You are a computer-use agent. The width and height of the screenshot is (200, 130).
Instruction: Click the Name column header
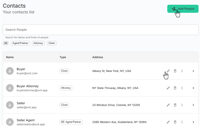pyautogui.click(x=10, y=57)
